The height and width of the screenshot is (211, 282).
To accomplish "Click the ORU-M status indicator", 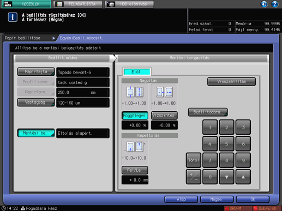I will click(x=238, y=208).
